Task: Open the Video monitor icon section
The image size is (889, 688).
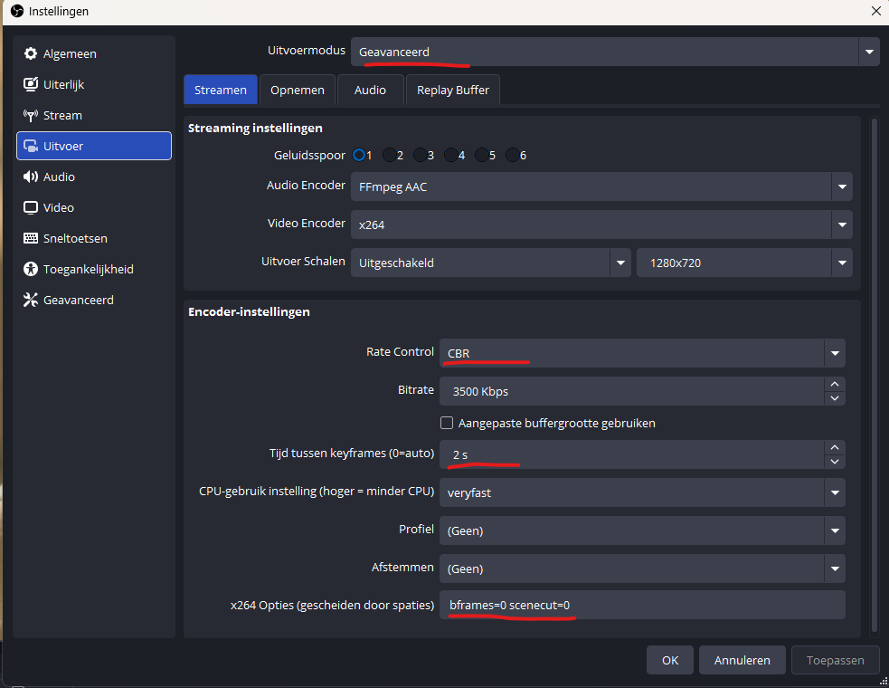Action: [x=31, y=208]
